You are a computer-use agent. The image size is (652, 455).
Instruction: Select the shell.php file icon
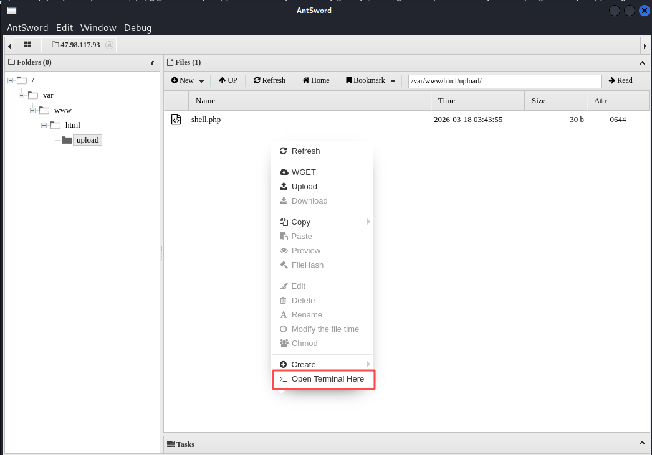[176, 120]
